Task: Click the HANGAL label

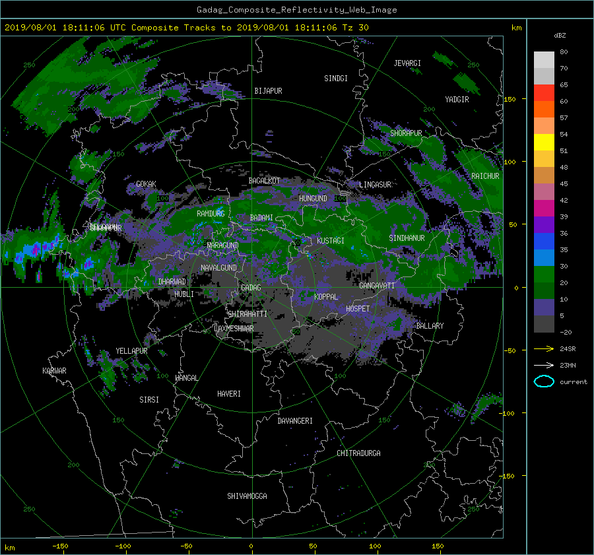Action: [186, 378]
